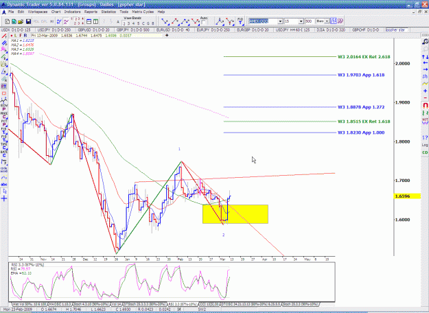Select the vertical split window icon
Screen dimensions: 429x313
(x=96, y=21)
